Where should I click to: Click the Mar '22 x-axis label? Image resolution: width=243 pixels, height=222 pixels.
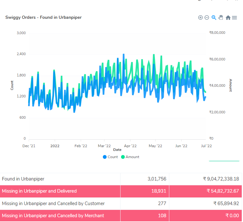[104, 146]
